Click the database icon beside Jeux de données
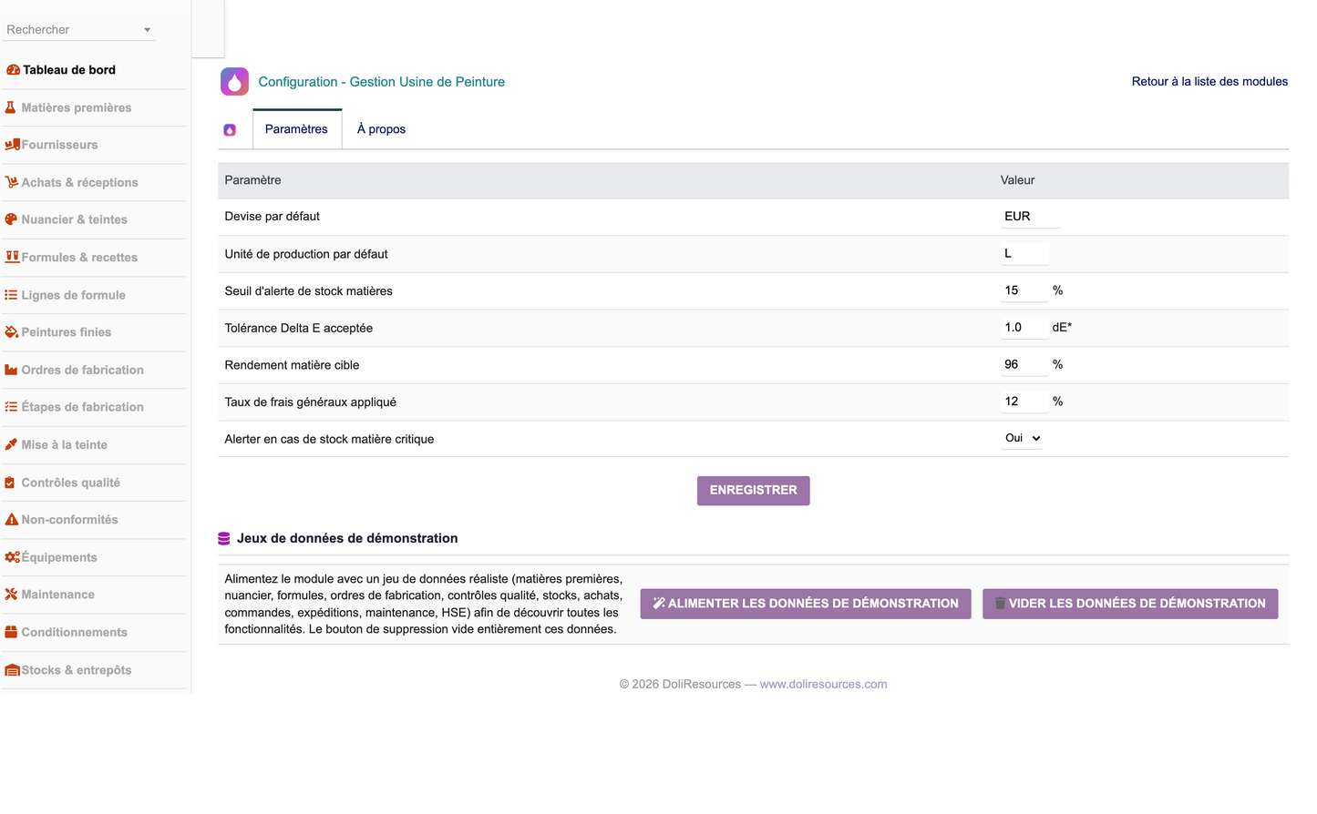1317x814 pixels. (224, 539)
